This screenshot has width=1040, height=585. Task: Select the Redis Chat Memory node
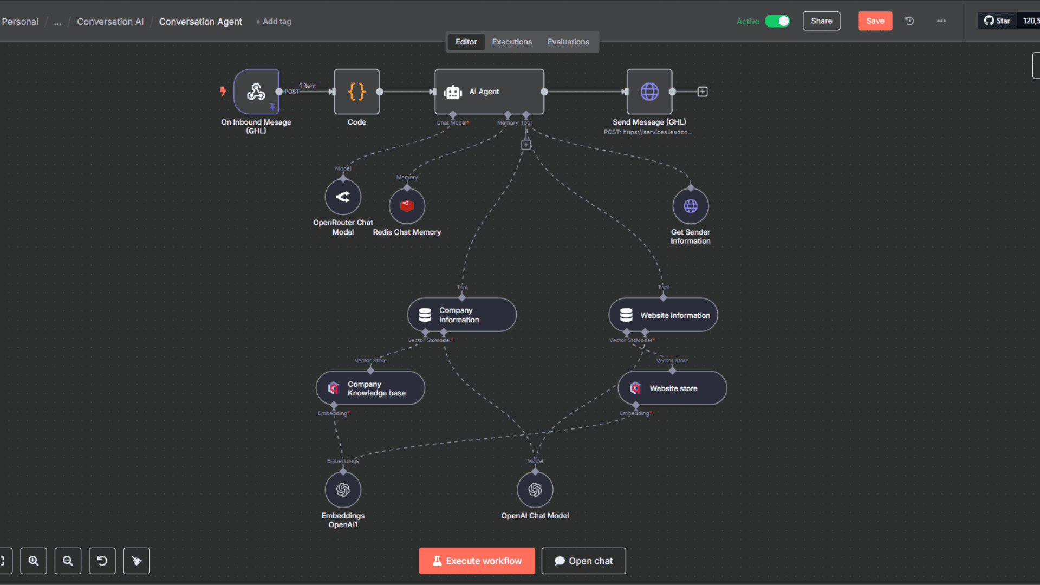(407, 206)
